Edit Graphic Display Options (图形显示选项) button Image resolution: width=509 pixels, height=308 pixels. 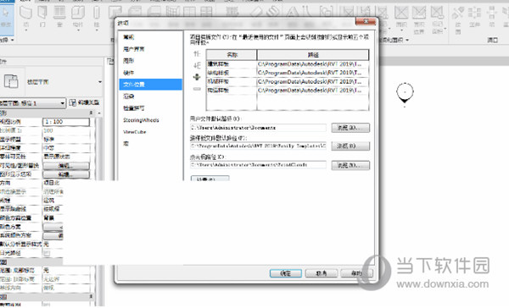(x=66, y=174)
